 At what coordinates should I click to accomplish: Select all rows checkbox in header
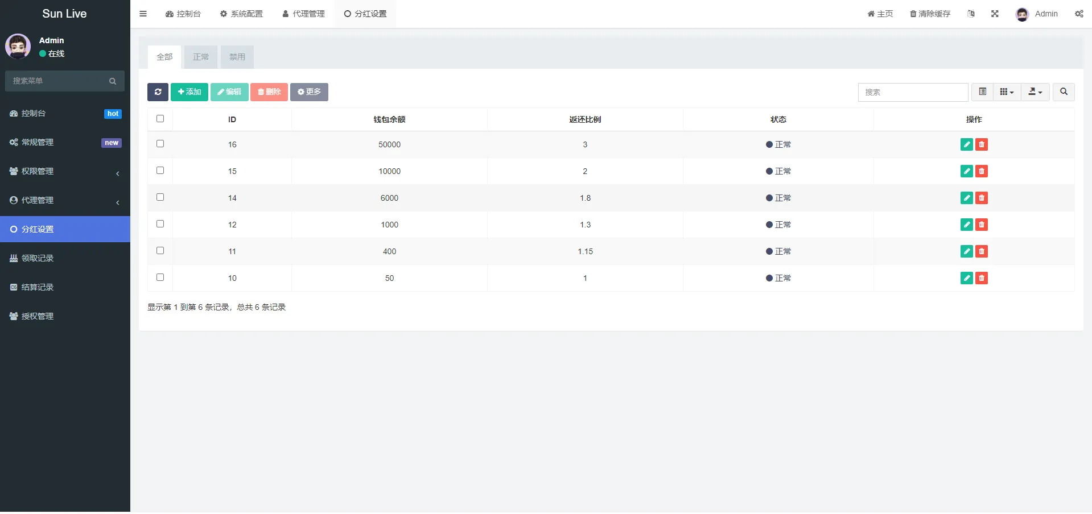tap(160, 119)
